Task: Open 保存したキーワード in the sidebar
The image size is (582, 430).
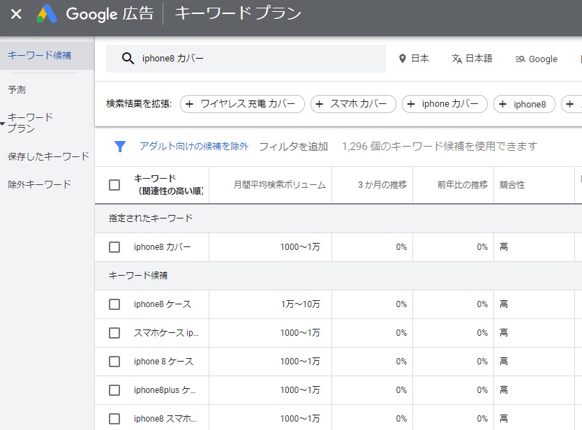Action: [48, 156]
